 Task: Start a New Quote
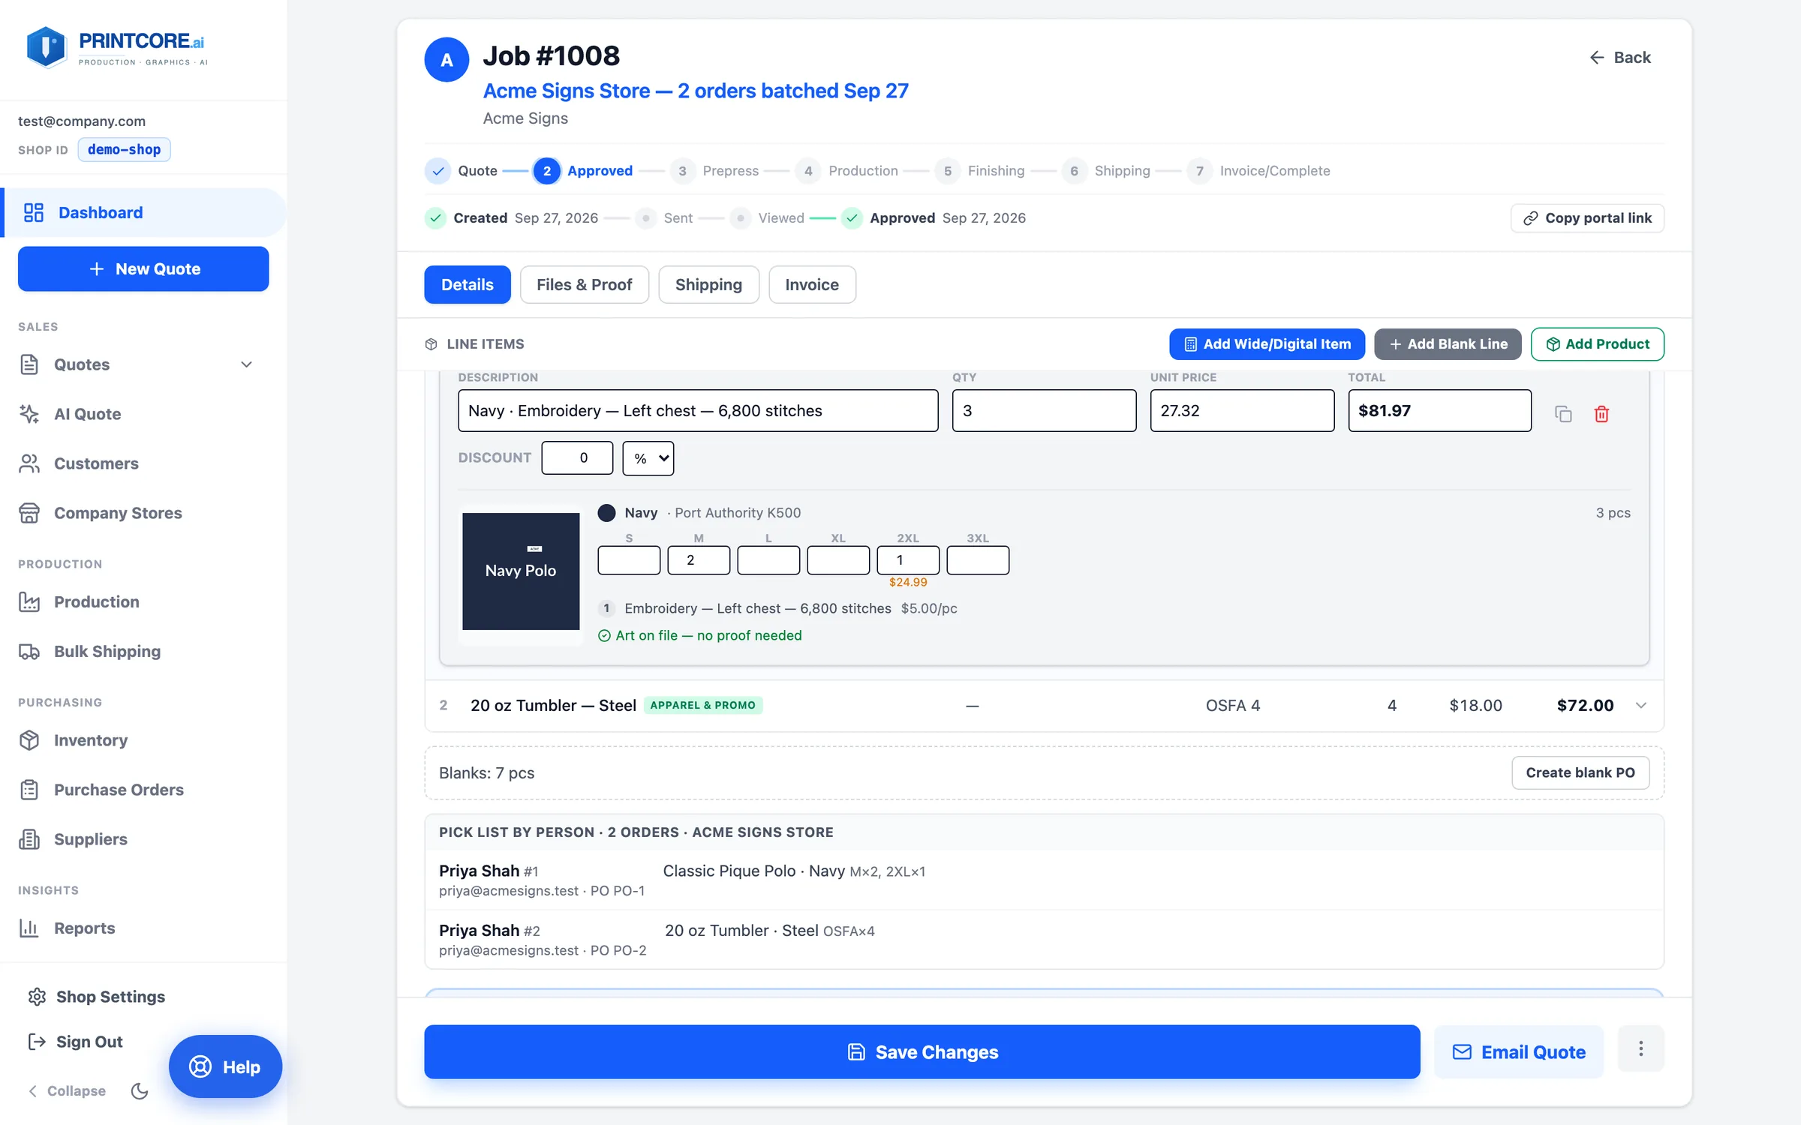pyautogui.click(x=143, y=268)
